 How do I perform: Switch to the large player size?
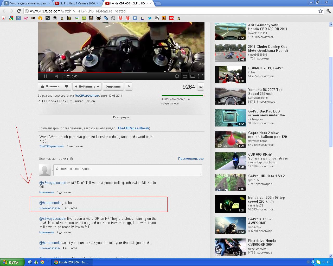(x=193, y=76)
